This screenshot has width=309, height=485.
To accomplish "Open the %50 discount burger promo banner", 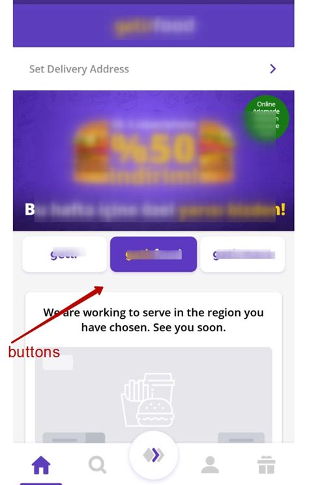I will [153, 160].
